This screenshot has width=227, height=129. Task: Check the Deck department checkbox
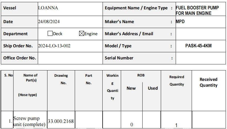(50, 34)
